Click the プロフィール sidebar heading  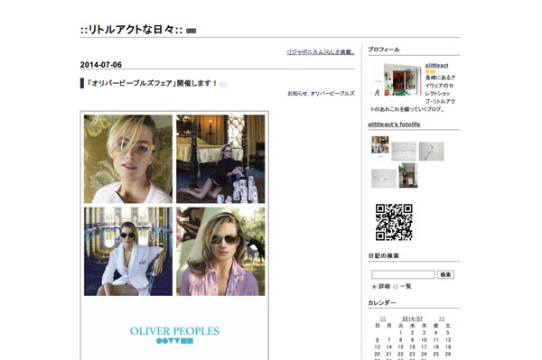384,50
